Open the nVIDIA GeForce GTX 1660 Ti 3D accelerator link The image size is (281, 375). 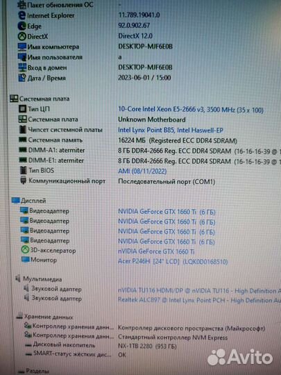click(156, 251)
